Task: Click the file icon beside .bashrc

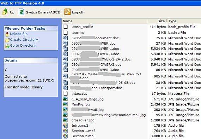Action: click(x=66, y=32)
